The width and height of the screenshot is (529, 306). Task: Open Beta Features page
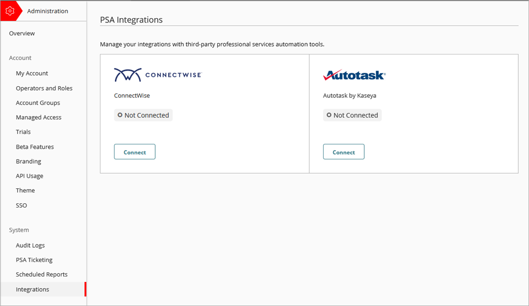(35, 147)
